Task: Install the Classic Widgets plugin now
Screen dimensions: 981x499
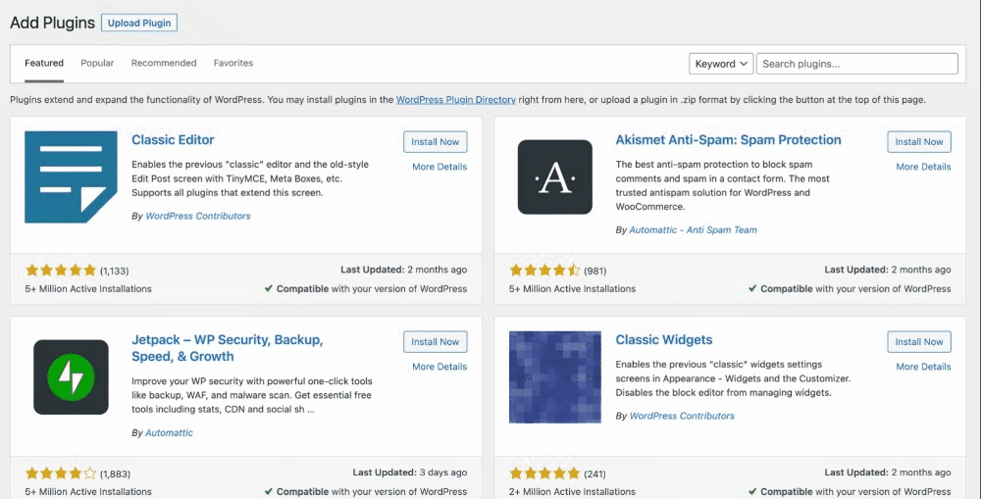Action: pyautogui.click(x=919, y=342)
